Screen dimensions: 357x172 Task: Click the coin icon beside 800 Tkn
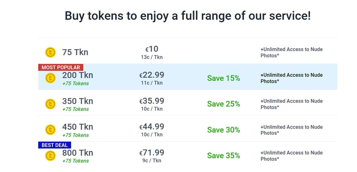coord(50,156)
